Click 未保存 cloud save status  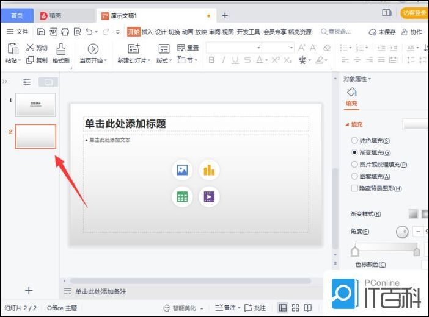coord(382,32)
